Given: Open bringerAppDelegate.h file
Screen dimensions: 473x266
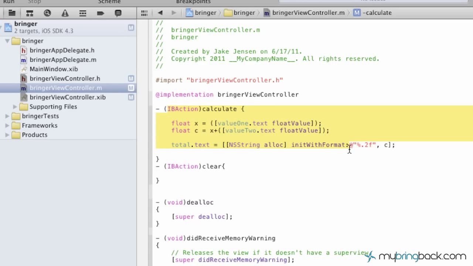Looking at the screenshot, I should (x=62, y=50).
